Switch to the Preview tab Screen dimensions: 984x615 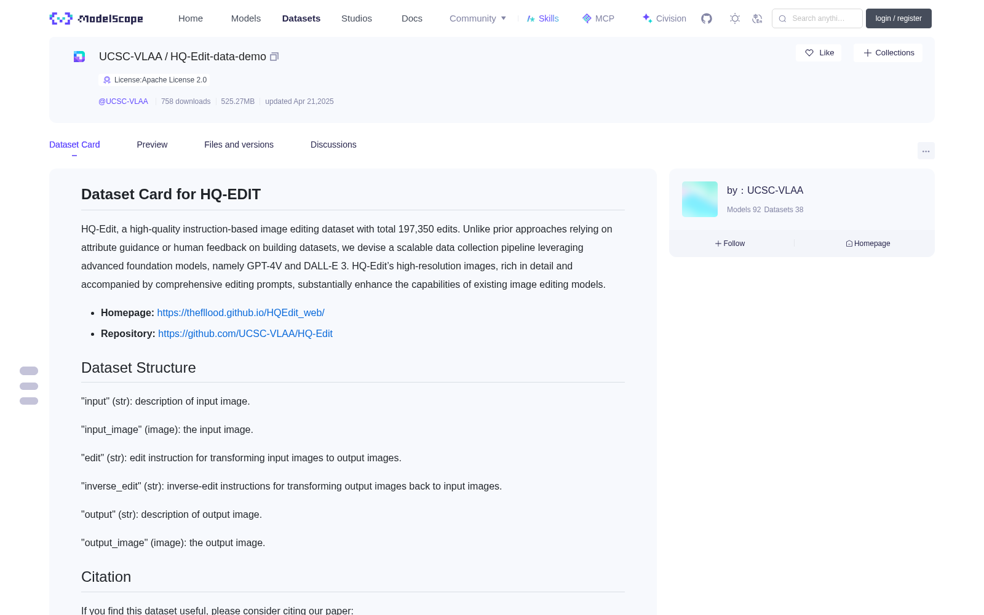pos(152,145)
